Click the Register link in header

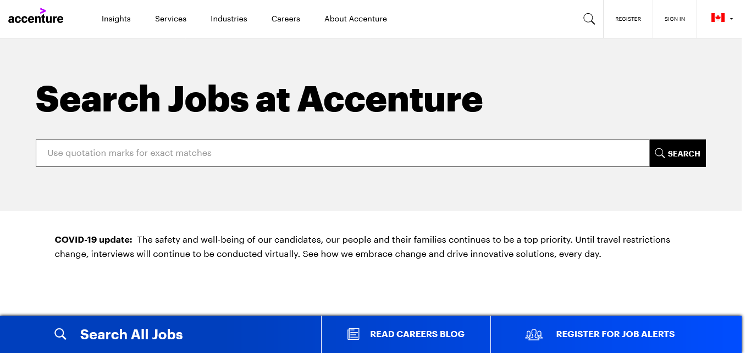628,19
